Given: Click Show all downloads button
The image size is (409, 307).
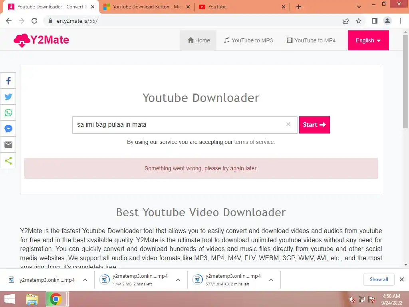Looking at the screenshot, I should tap(379, 279).
